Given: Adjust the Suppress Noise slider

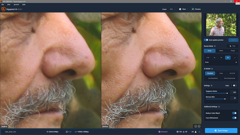Looking at the screenshot, I should [227, 93].
